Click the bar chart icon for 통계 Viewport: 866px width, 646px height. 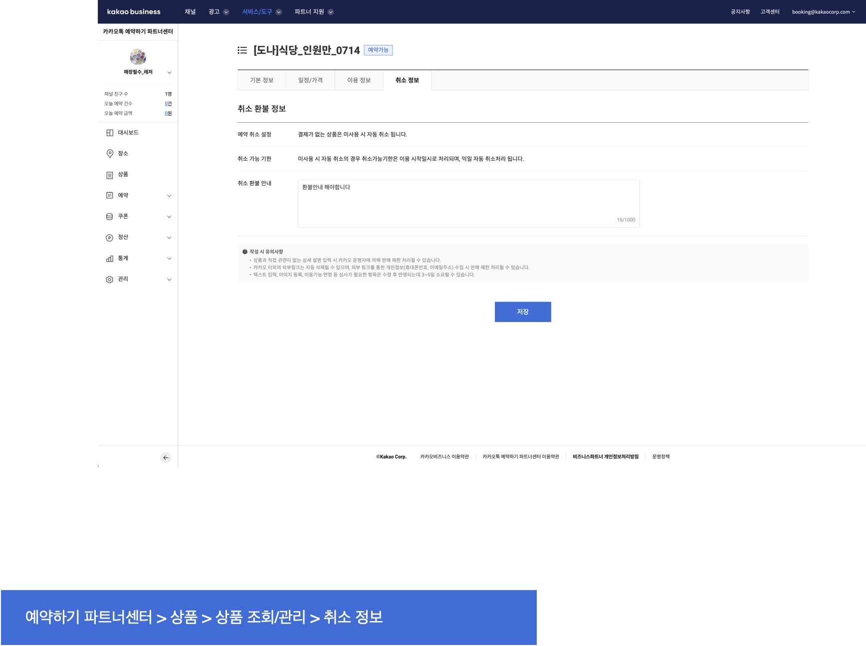pyautogui.click(x=110, y=259)
